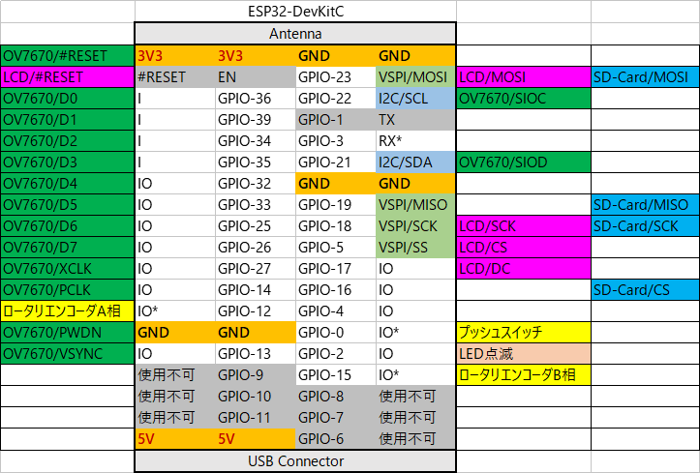The height and width of the screenshot is (473, 700).
Task: Click the GPIO-23 cell
Action: tap(336, 76)
